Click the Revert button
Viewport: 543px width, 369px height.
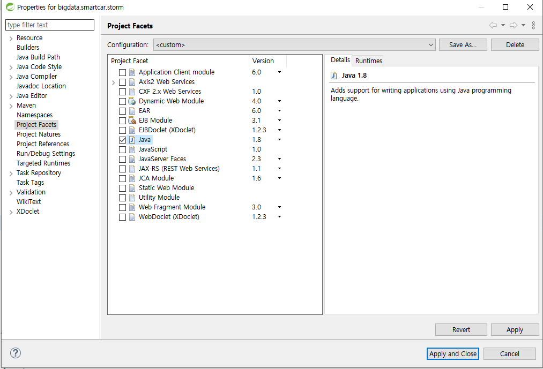click(x=461, y=329)
